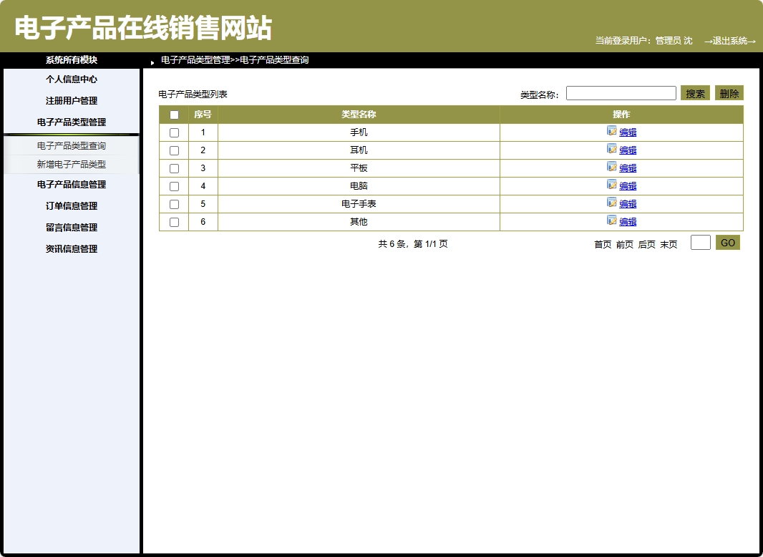Viewport: 763px width, 557px height.
Task: Click the edit icon for 平板 row
Action: tap(611, 168)
